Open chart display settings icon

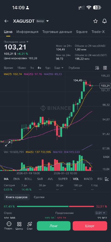tap(97, 68)
